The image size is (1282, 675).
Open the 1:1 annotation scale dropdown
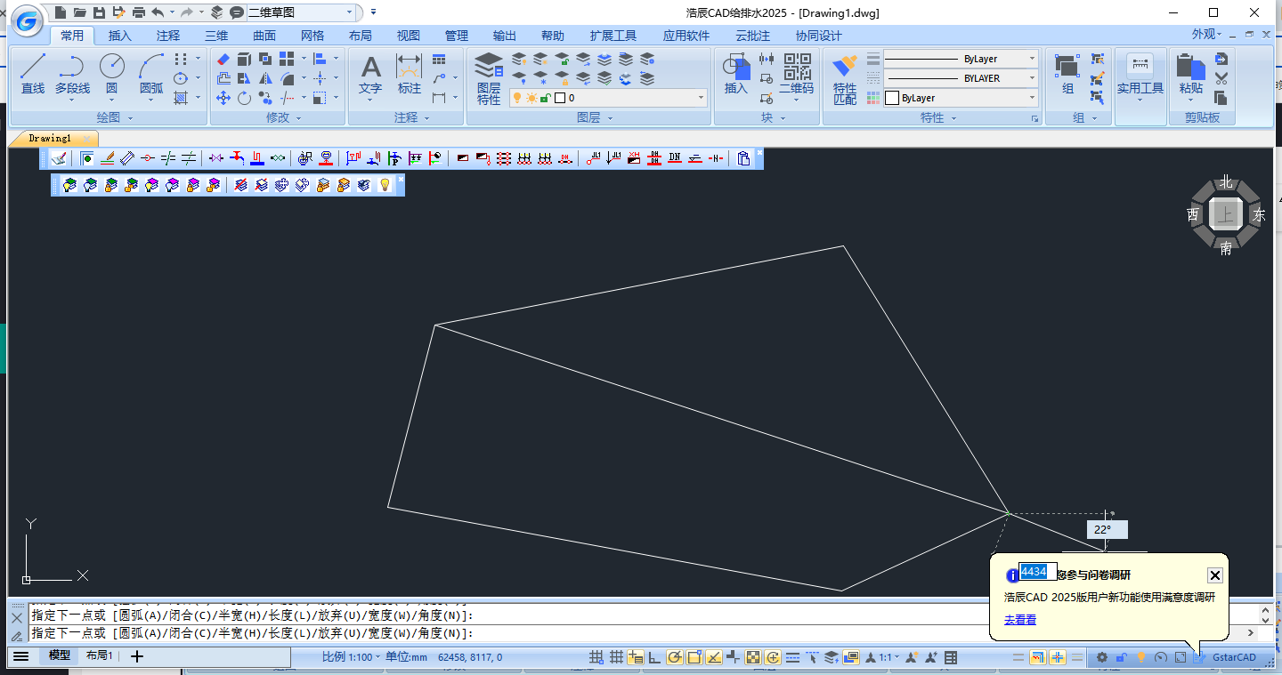(x=888, y=657)
